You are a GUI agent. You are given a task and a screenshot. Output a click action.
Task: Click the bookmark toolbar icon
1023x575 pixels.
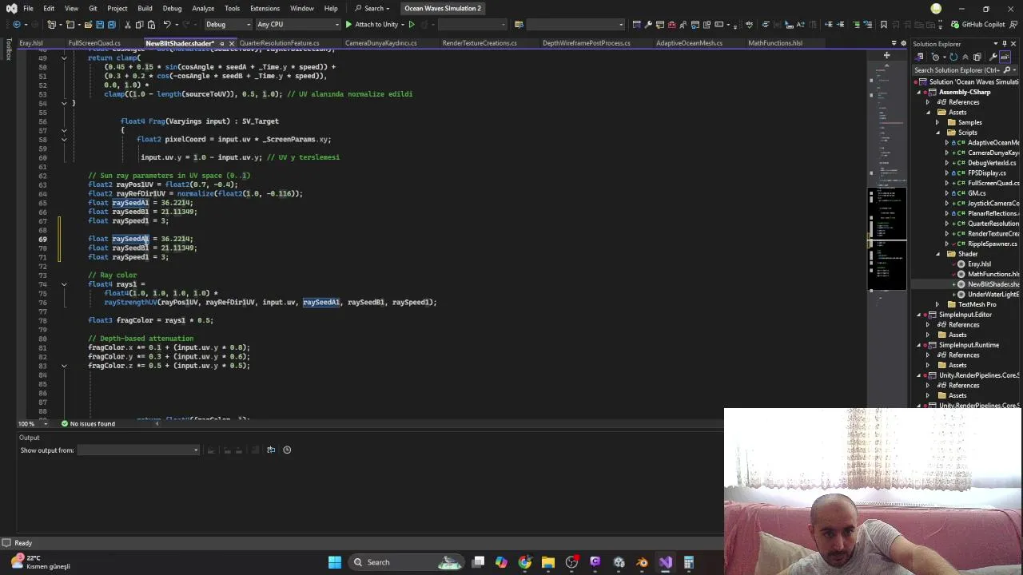(x=883, y=25)
